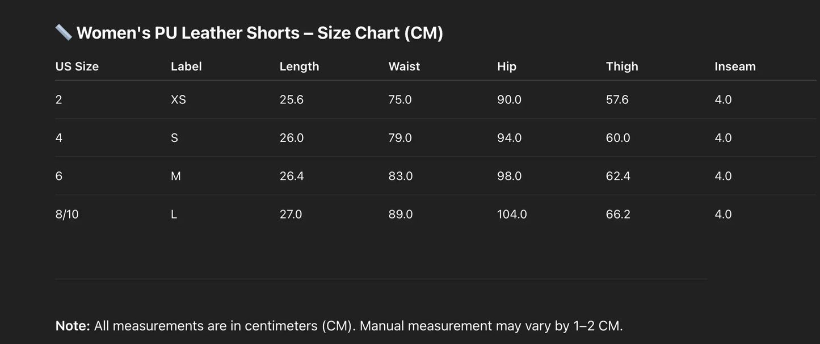Image resolution: width=820 pixels, height=344 pixels.
Task: Click the ruler icon beside the title
Action: 64,32
